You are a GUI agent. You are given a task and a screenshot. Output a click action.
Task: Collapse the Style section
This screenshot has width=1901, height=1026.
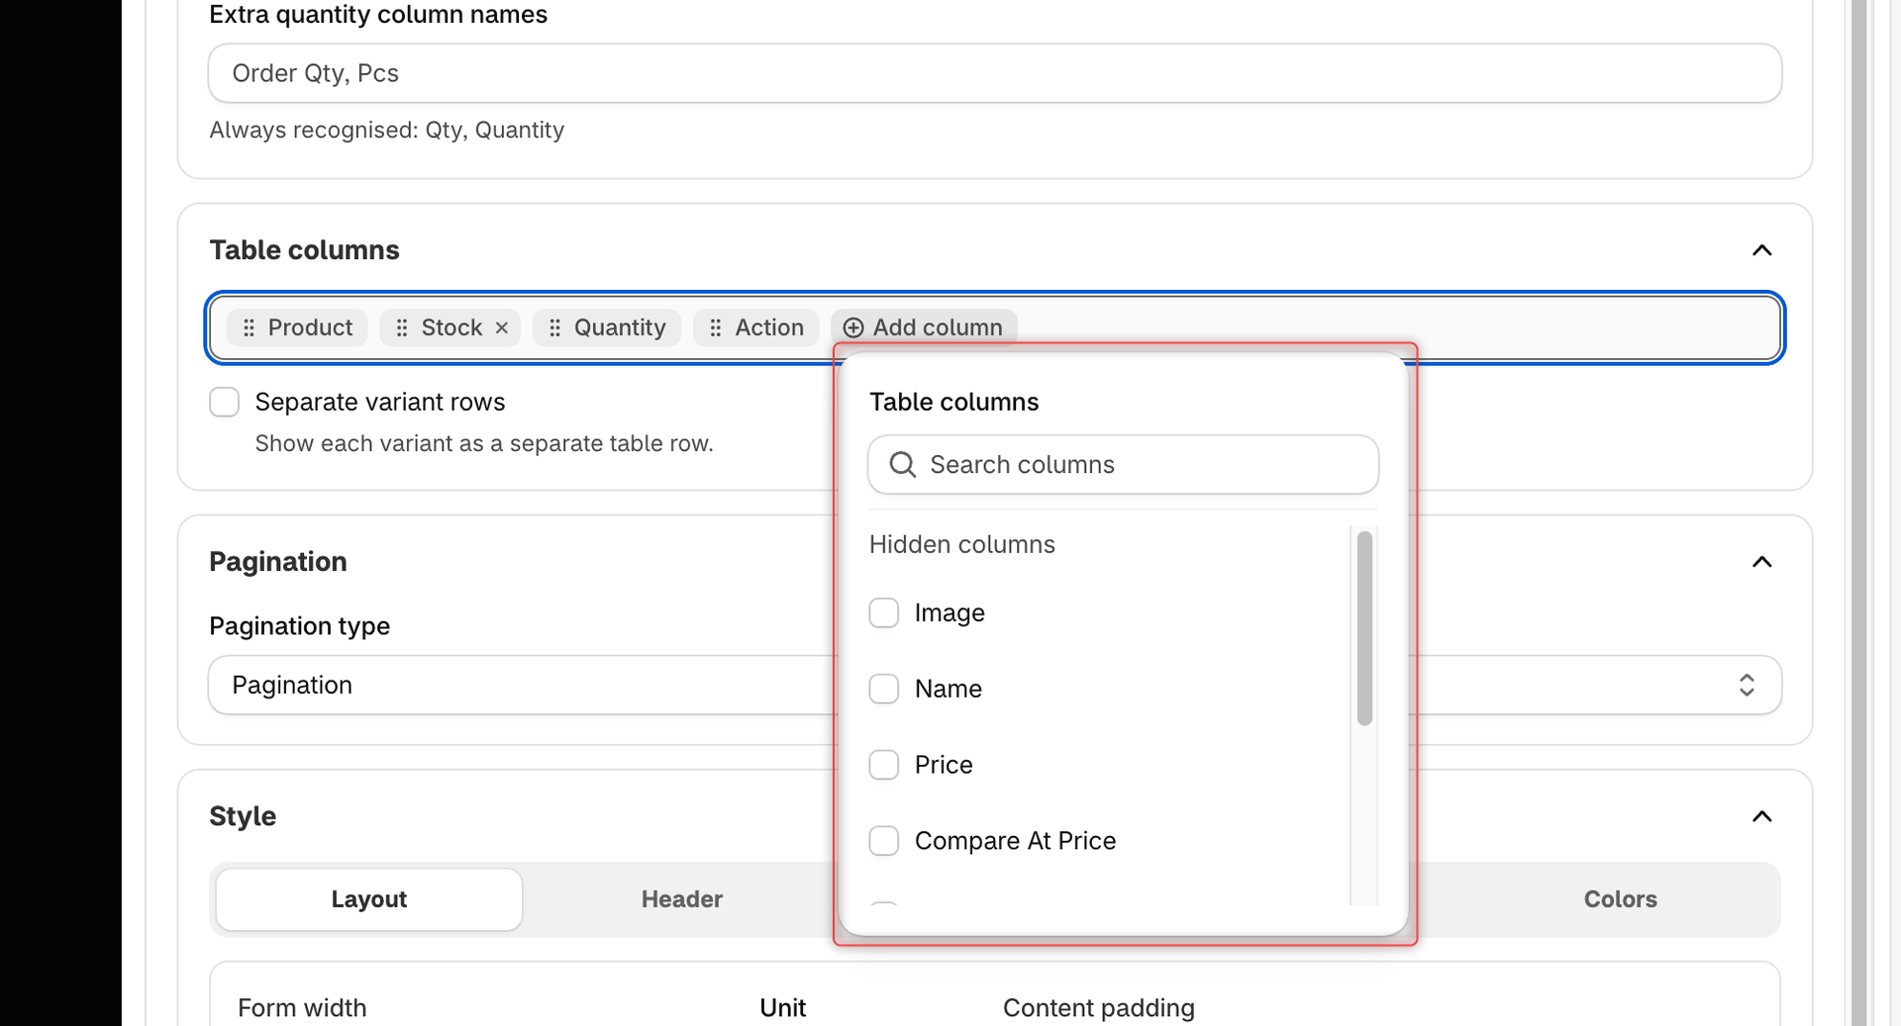pos(1761,816)
